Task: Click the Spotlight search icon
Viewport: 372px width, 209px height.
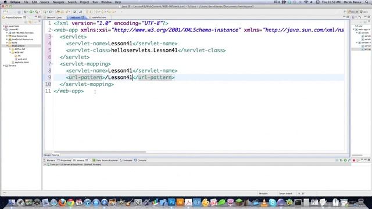Action: tap(367, 2)
